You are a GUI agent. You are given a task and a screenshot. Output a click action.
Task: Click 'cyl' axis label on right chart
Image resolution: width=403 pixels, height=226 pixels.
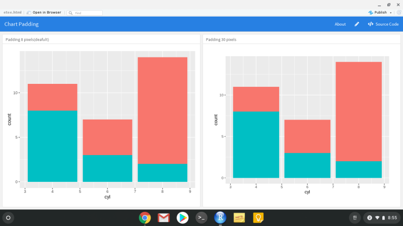[x=307, y=192]
